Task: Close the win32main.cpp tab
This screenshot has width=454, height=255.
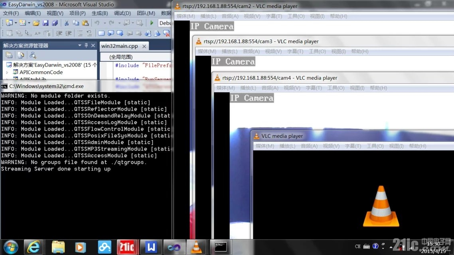Action: coord(144,46)
